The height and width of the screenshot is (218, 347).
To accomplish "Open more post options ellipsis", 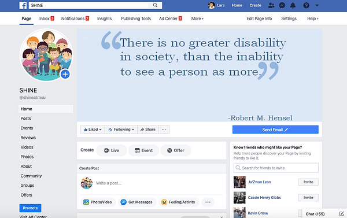I will point(208,202).
